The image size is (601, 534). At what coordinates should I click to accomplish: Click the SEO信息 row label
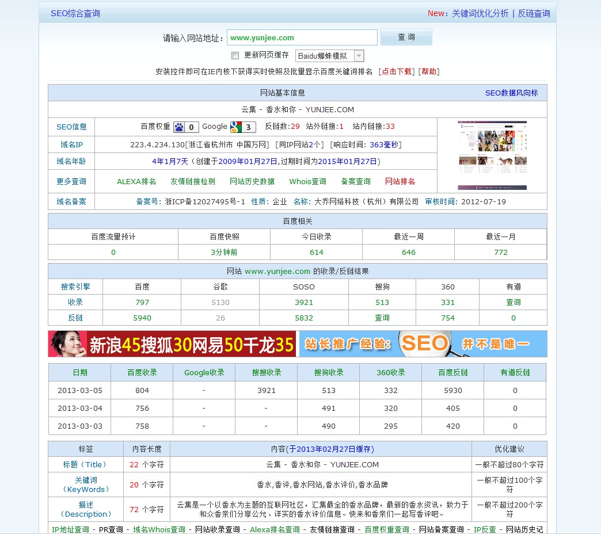coord(72,127)
